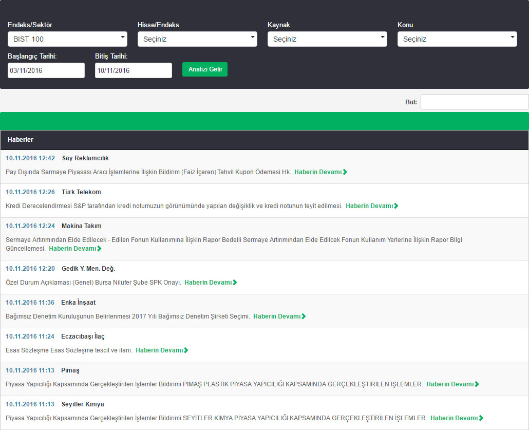The image size is (529, 430).
Task: Open Haberin Devamı for Makina Takım news
Action: tap(75, 249)
